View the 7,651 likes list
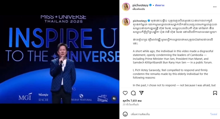 (x=132, y=101)
